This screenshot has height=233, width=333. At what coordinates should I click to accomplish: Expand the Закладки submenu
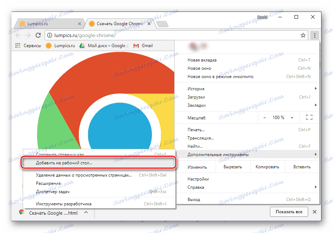coord(247,105)
